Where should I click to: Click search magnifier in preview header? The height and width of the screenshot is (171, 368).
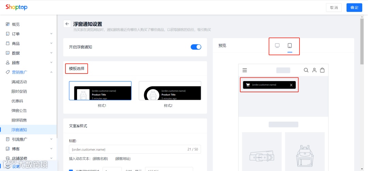click(x=306, y=70)
